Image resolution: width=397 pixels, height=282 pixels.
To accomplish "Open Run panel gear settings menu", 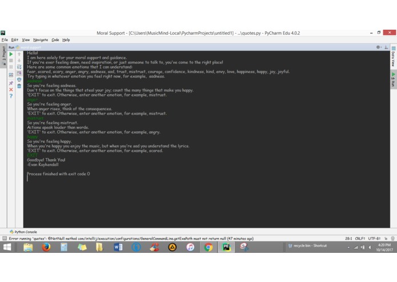I will coord(378,47).
